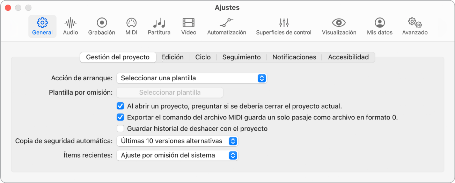Image resolution: width=455 pixels, height=183 pixels.
Task: Open the Ítems recientes dropdown
Action: (x=177, y=155)
